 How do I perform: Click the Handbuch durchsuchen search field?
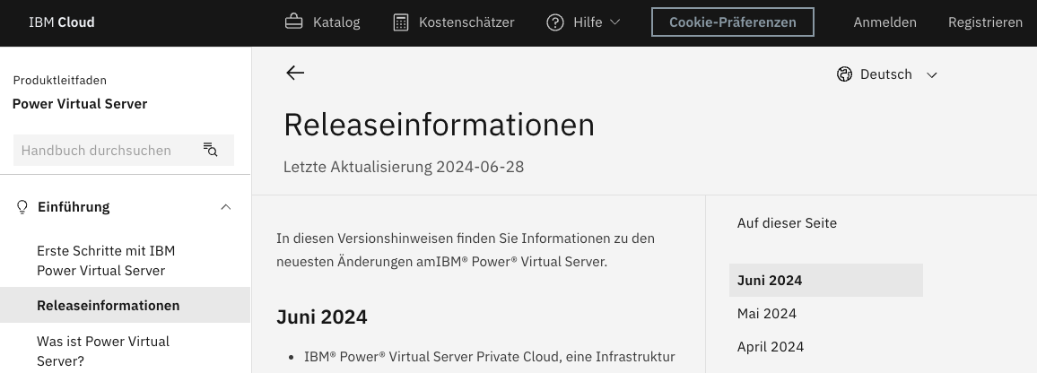pos(124,150)
